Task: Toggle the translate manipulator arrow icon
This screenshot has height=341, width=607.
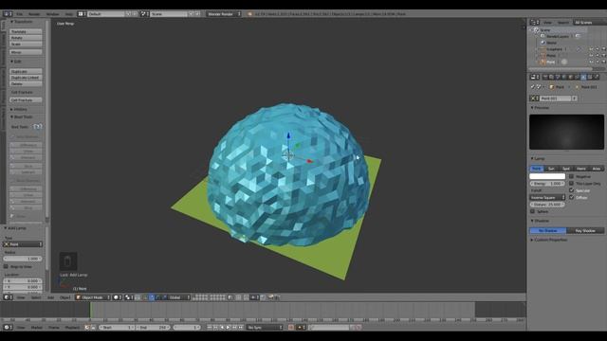Action: [x=152, y=297]
